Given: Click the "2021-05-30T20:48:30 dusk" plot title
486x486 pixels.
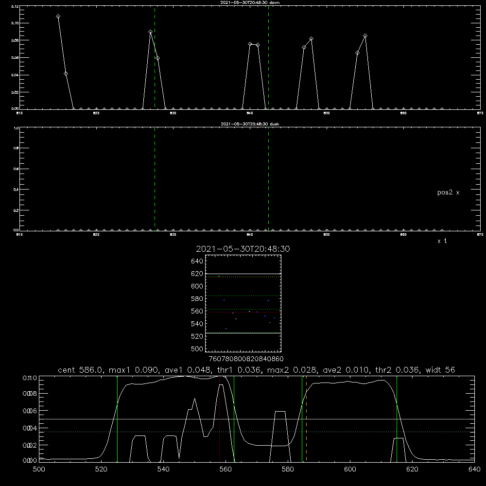Looking at the screenshot, I should pos(250,124).
